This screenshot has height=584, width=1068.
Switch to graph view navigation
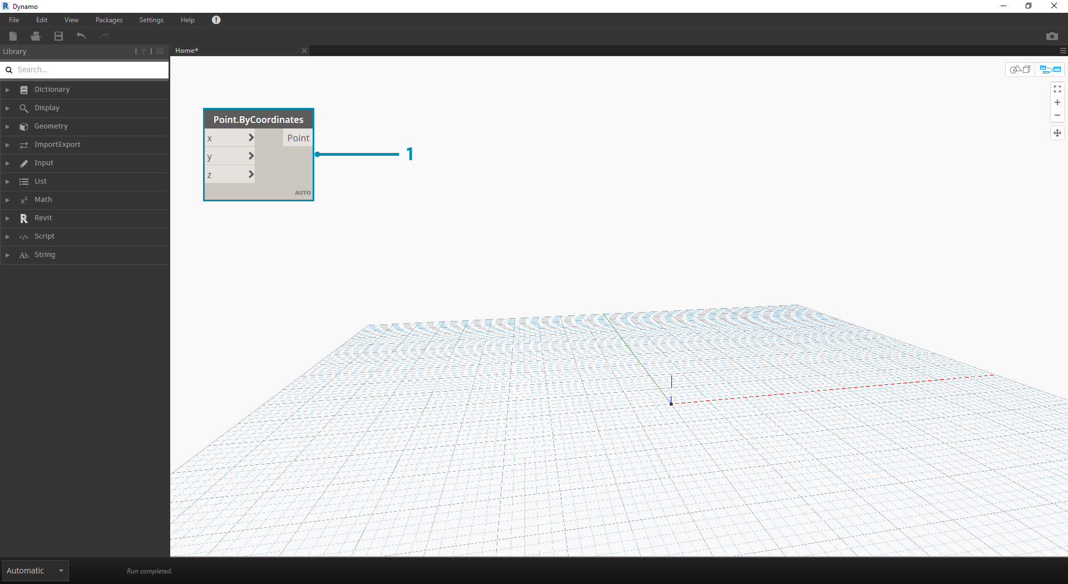[1050, 70]
